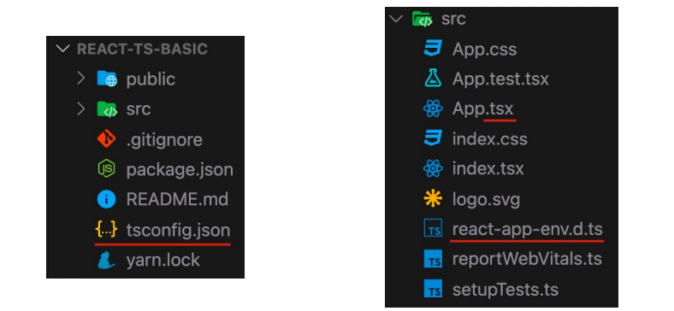The width and height of the screenshot is (674, 311).
Task: Open the tsconfig.json file
Action: coord(179,230)
